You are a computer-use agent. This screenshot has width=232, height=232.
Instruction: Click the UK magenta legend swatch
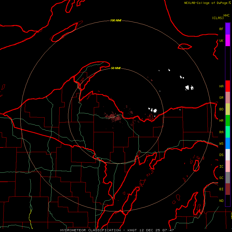[x=228, y=40]
